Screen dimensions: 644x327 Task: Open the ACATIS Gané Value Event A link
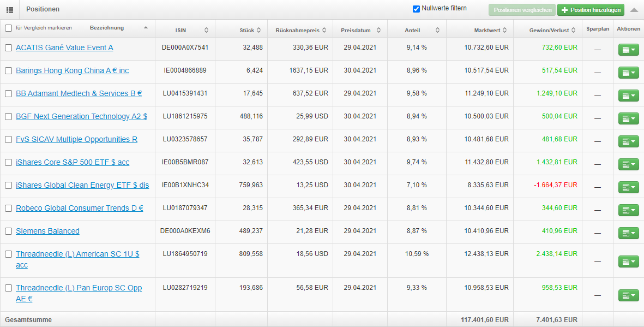[64, 47]
